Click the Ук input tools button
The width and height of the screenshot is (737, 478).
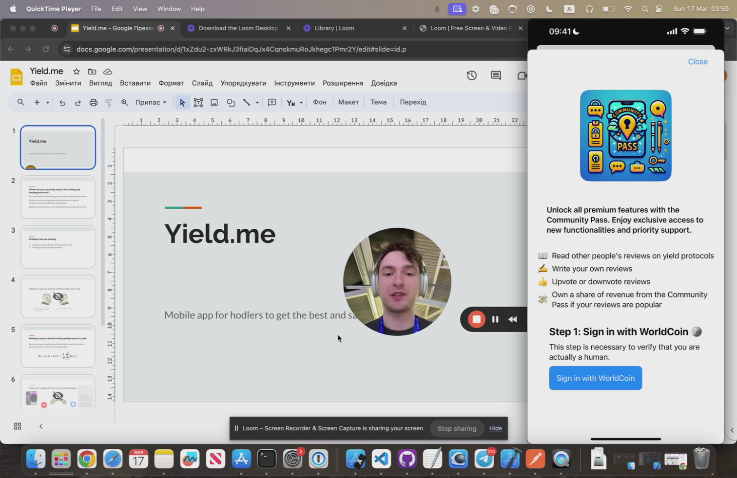291,102
